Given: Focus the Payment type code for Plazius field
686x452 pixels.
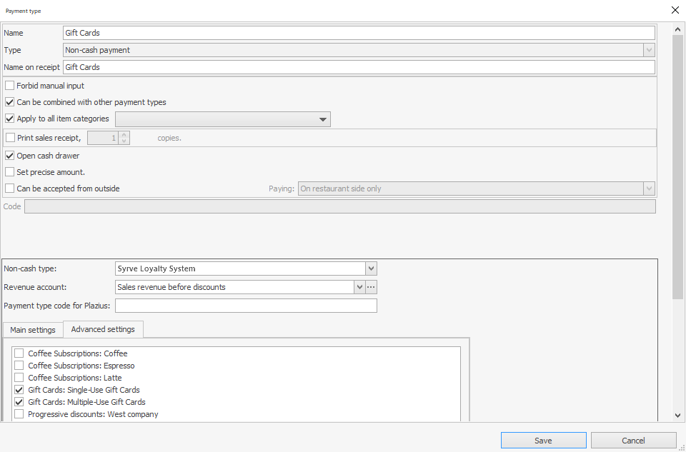Looking at the screenshot, I should pyautogui.click(x=246, y=306).
